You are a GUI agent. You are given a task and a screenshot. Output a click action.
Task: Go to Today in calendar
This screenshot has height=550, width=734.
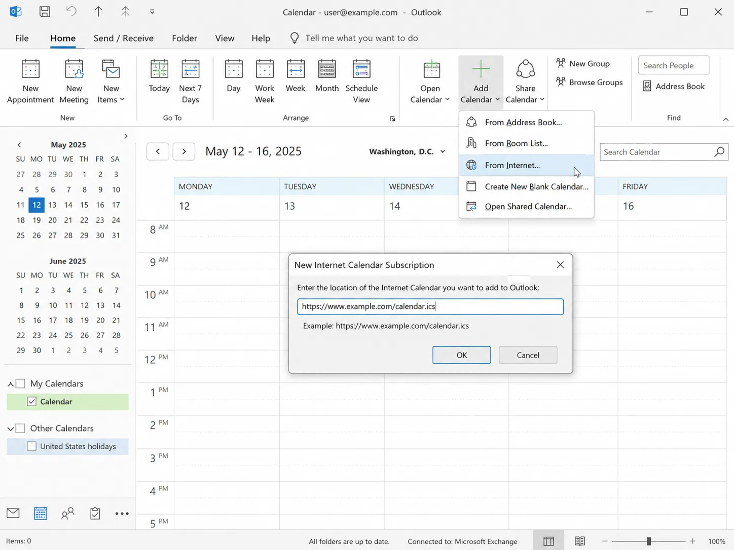pyautogui.click(x=159, y=76)
